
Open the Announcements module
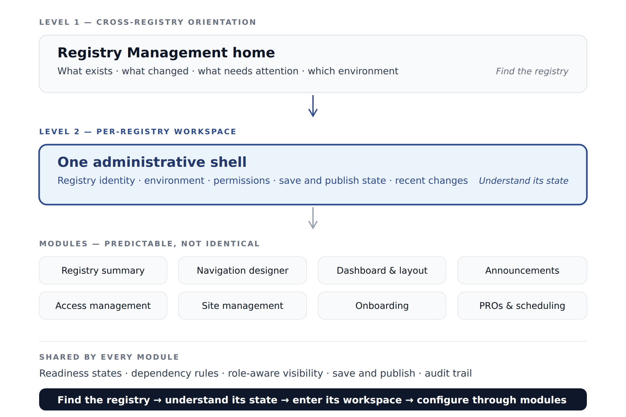pyautogui.click(x=522, y=270)
